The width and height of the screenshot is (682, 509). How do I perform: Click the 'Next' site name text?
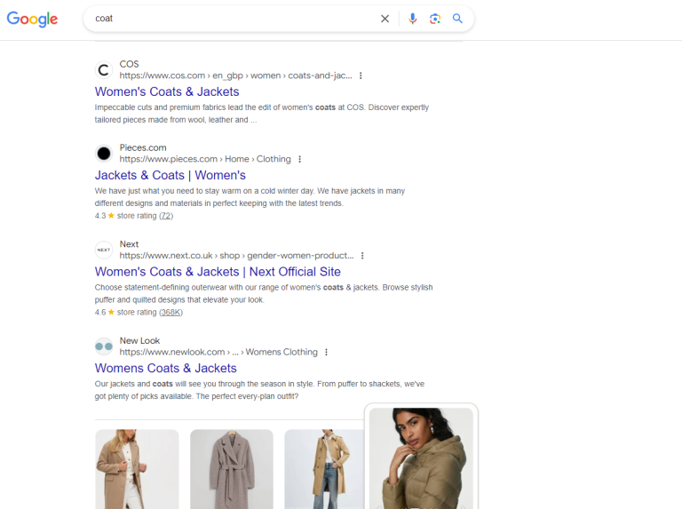tap(129, 244)
